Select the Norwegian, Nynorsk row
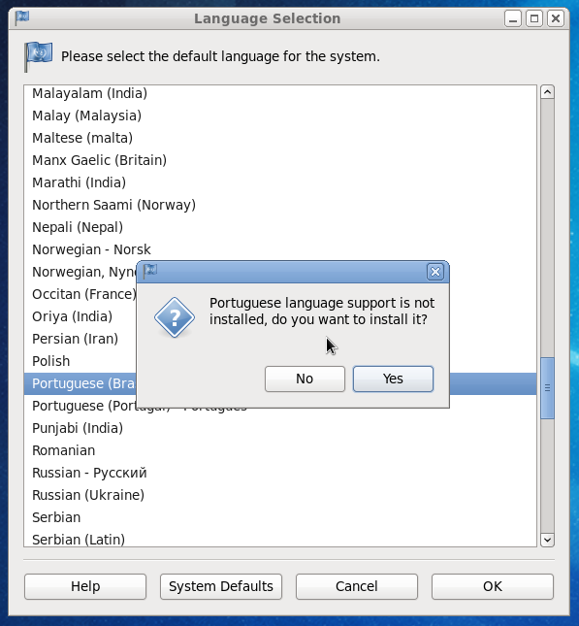Viewport: 579px width, 626px height. coord(80,273)
